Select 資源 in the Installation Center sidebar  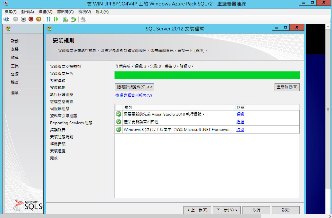15,74
